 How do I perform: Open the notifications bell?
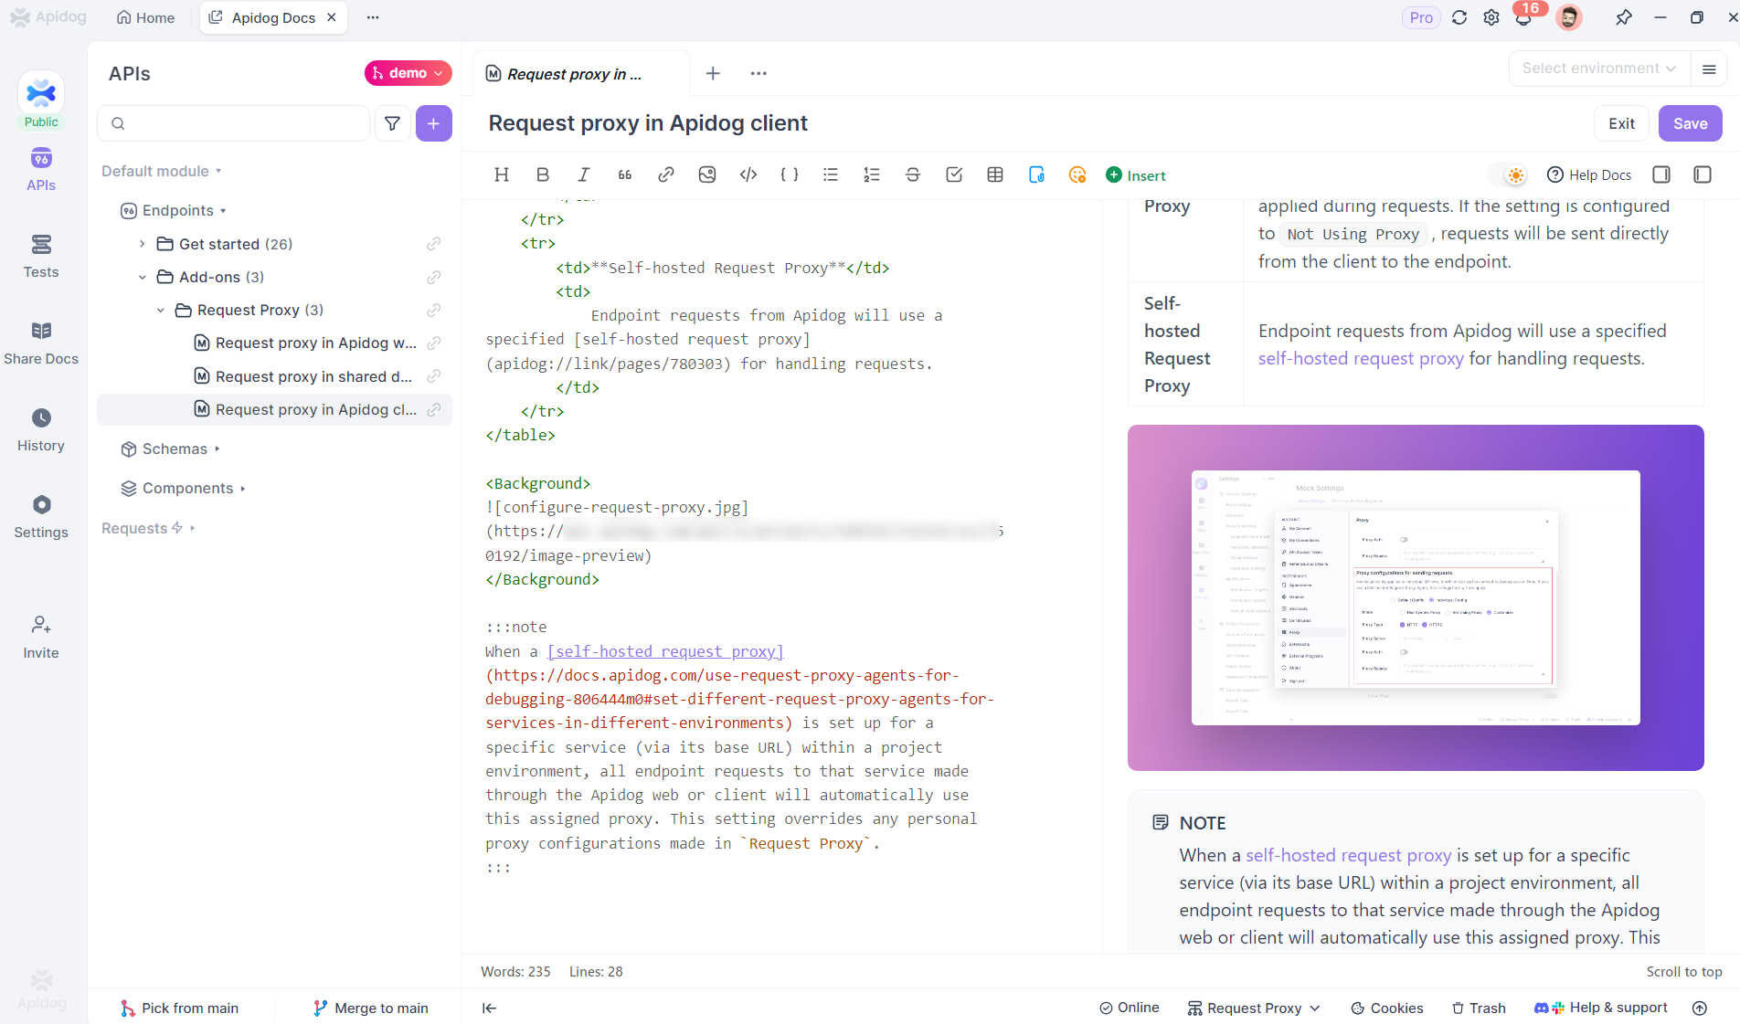1523,17
